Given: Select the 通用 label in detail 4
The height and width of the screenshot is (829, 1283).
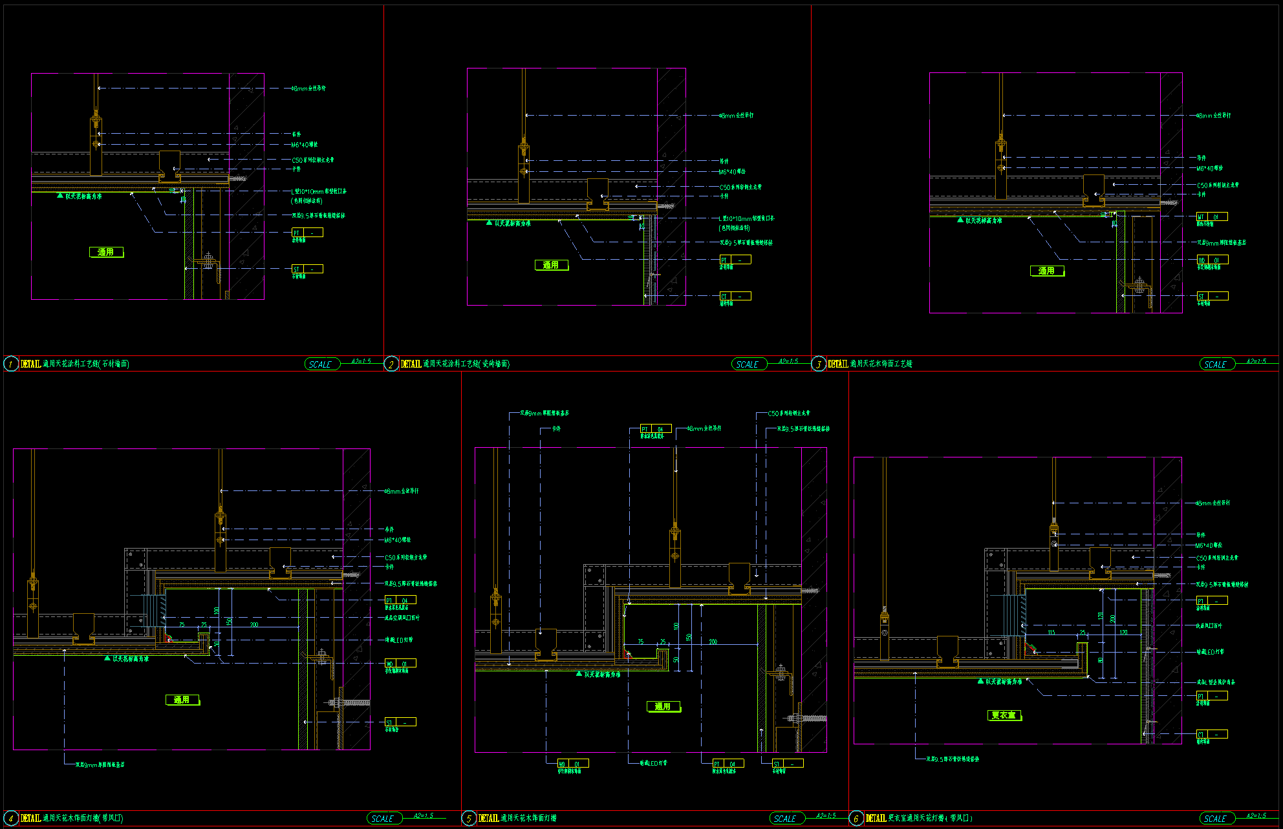Looking at the screenshot, I should [x=182, y=700].
